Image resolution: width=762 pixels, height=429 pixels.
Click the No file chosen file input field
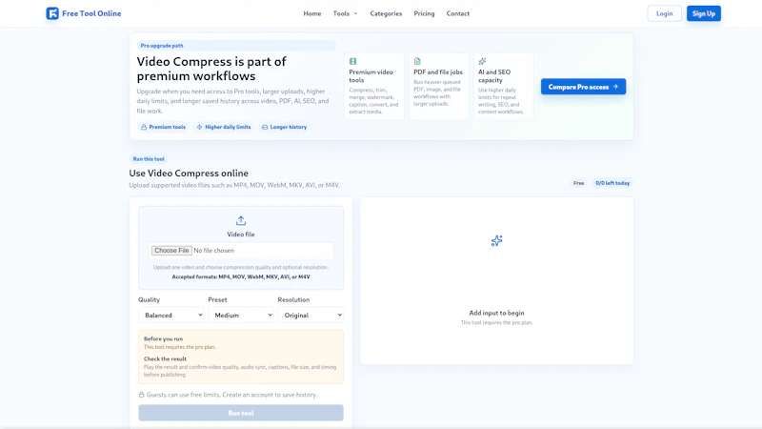coord(241,251)
